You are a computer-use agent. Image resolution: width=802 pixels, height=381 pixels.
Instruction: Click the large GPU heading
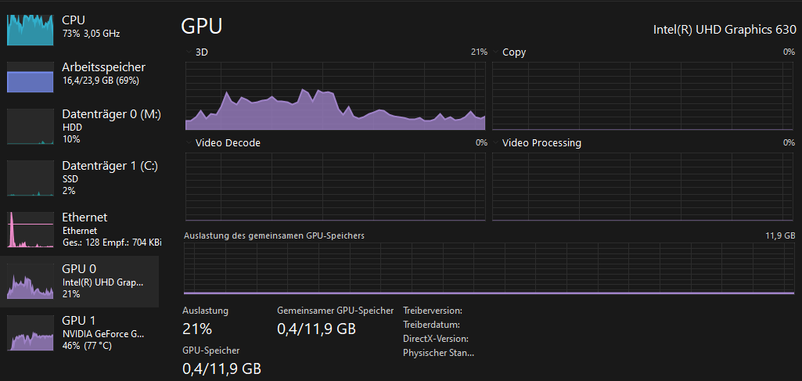coord(202,26)
